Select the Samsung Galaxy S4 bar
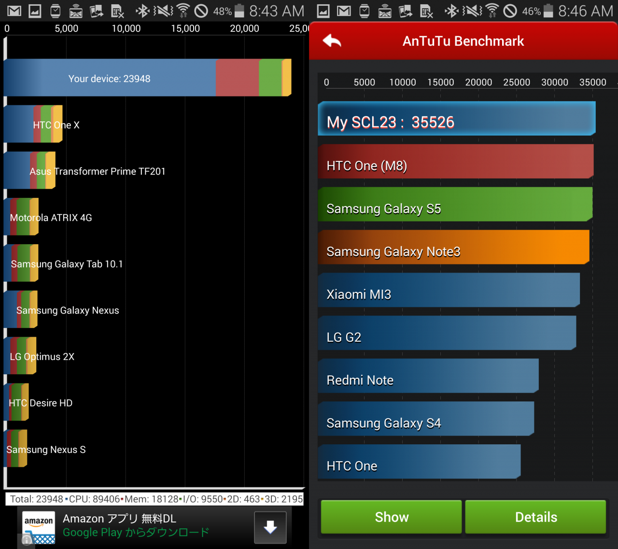Viewport: 618px width, 549px height. point(426,419)
